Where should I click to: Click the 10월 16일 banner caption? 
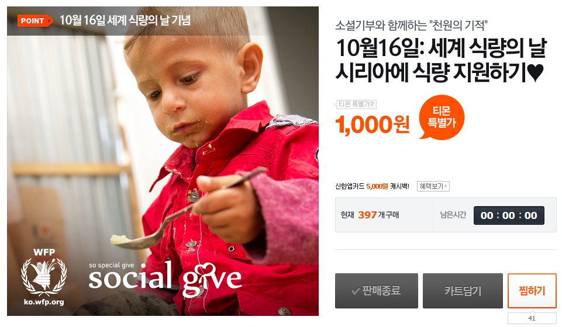125,20
